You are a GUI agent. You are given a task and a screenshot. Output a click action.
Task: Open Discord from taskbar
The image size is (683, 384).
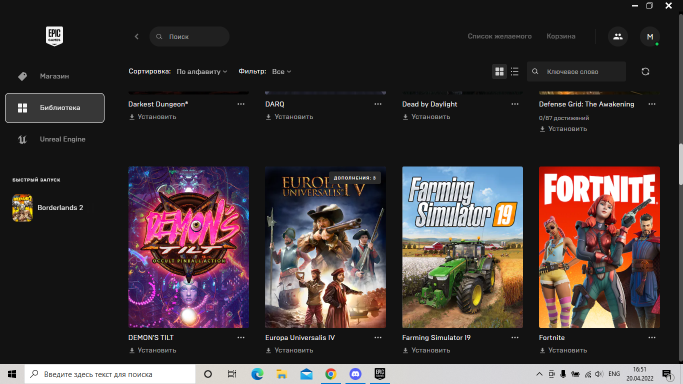(355, 374)
